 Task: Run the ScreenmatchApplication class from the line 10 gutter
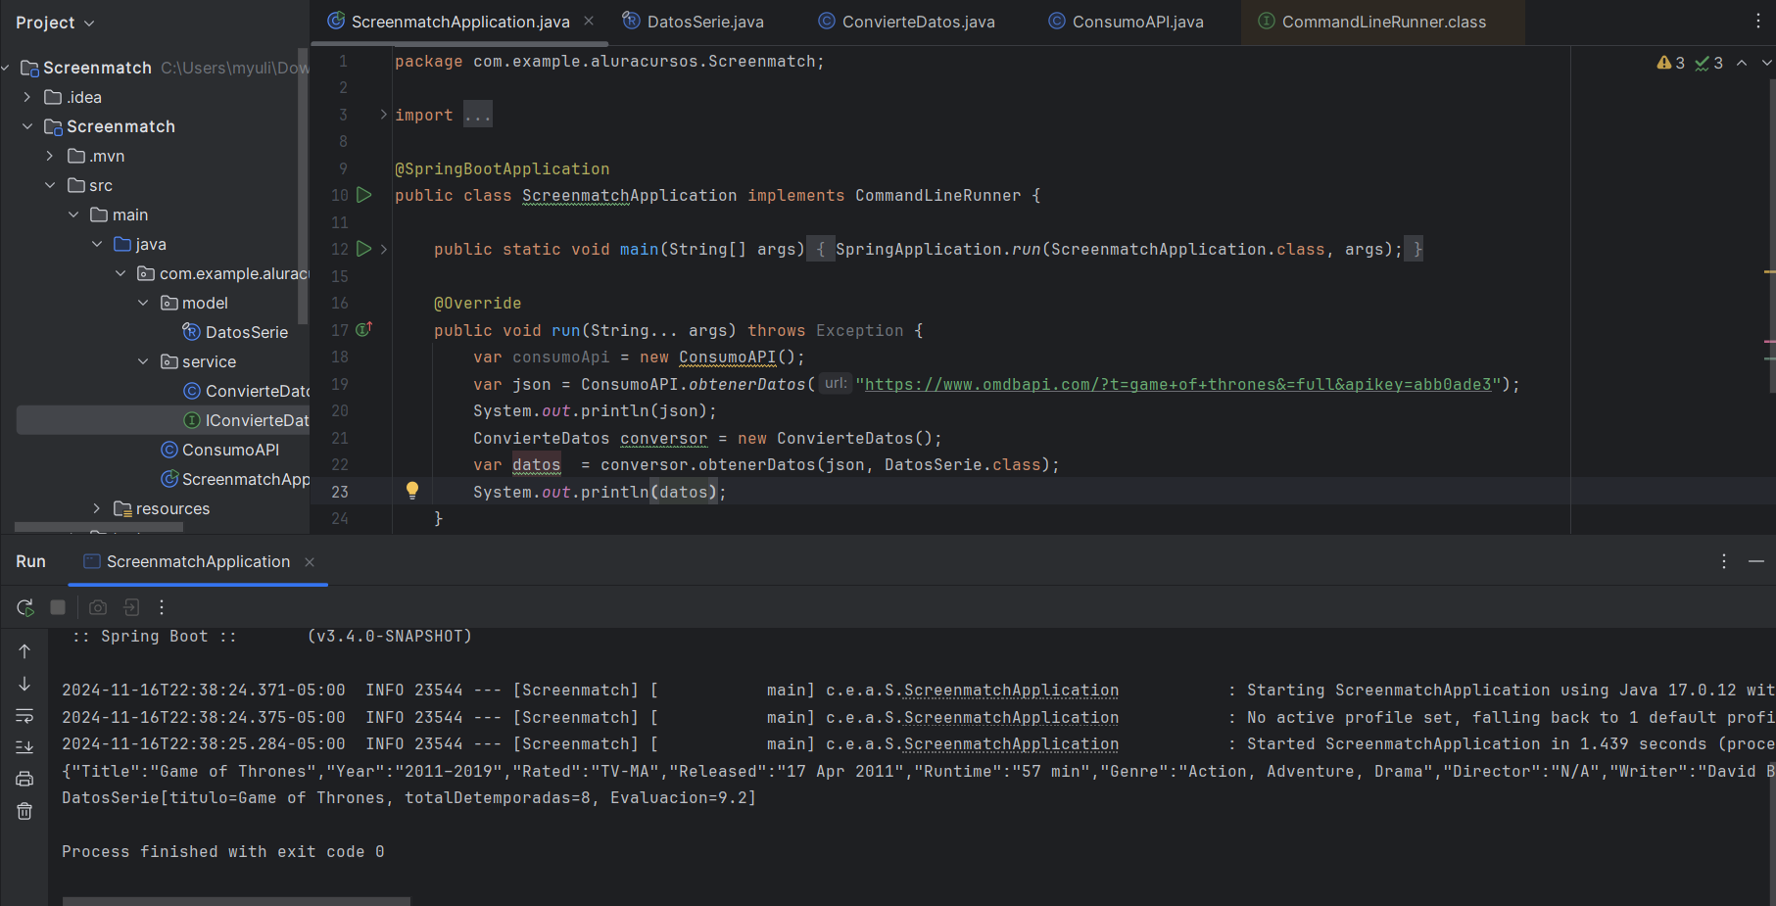(363, 195)
